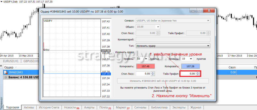Click the sell order icon beside 384601843

click(x=6, y=72)
